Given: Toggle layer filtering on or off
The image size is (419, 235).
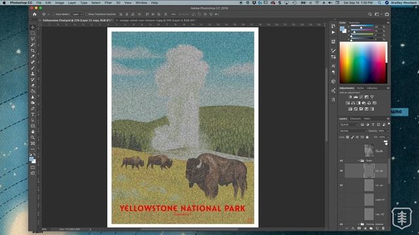Looking at the screenshot, I should click(x=389, y=124).
